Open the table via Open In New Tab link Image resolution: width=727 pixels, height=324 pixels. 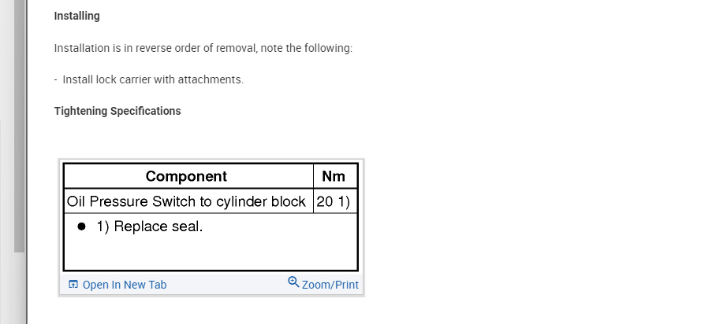click(124, 285)
